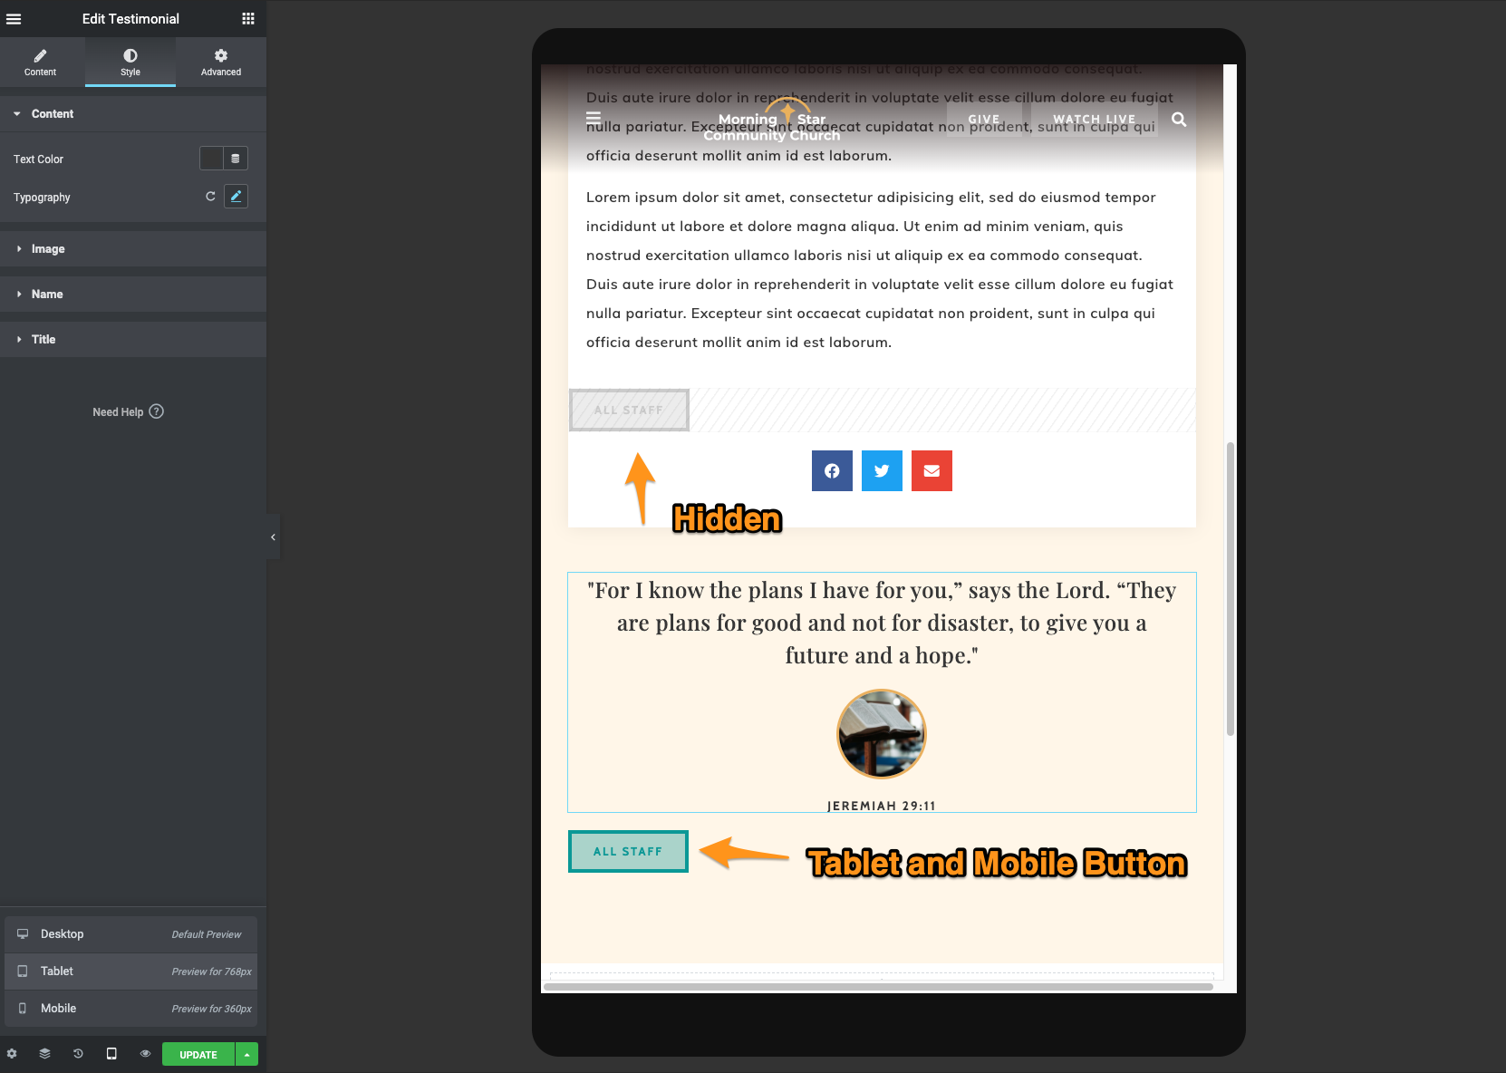Screen dimensions: 1506x1073
Task: Share via the Twitter button
Action: click(x=882, y=471)
